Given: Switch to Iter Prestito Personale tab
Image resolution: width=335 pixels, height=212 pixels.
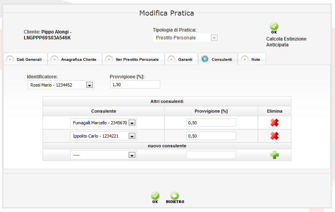Looking at the screenshot, I should click(x=133, y=59).
